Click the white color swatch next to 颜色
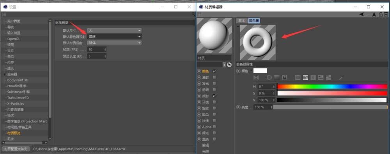 [x=260, y=71]
